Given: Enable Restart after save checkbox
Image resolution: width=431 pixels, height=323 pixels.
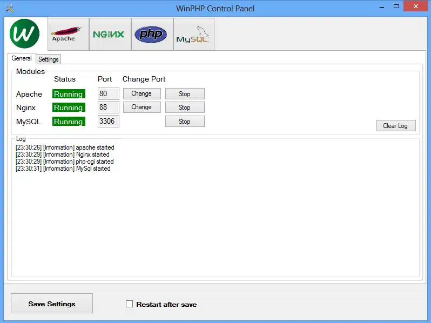Looking at the screenshot, I should [x=129, y=304].
